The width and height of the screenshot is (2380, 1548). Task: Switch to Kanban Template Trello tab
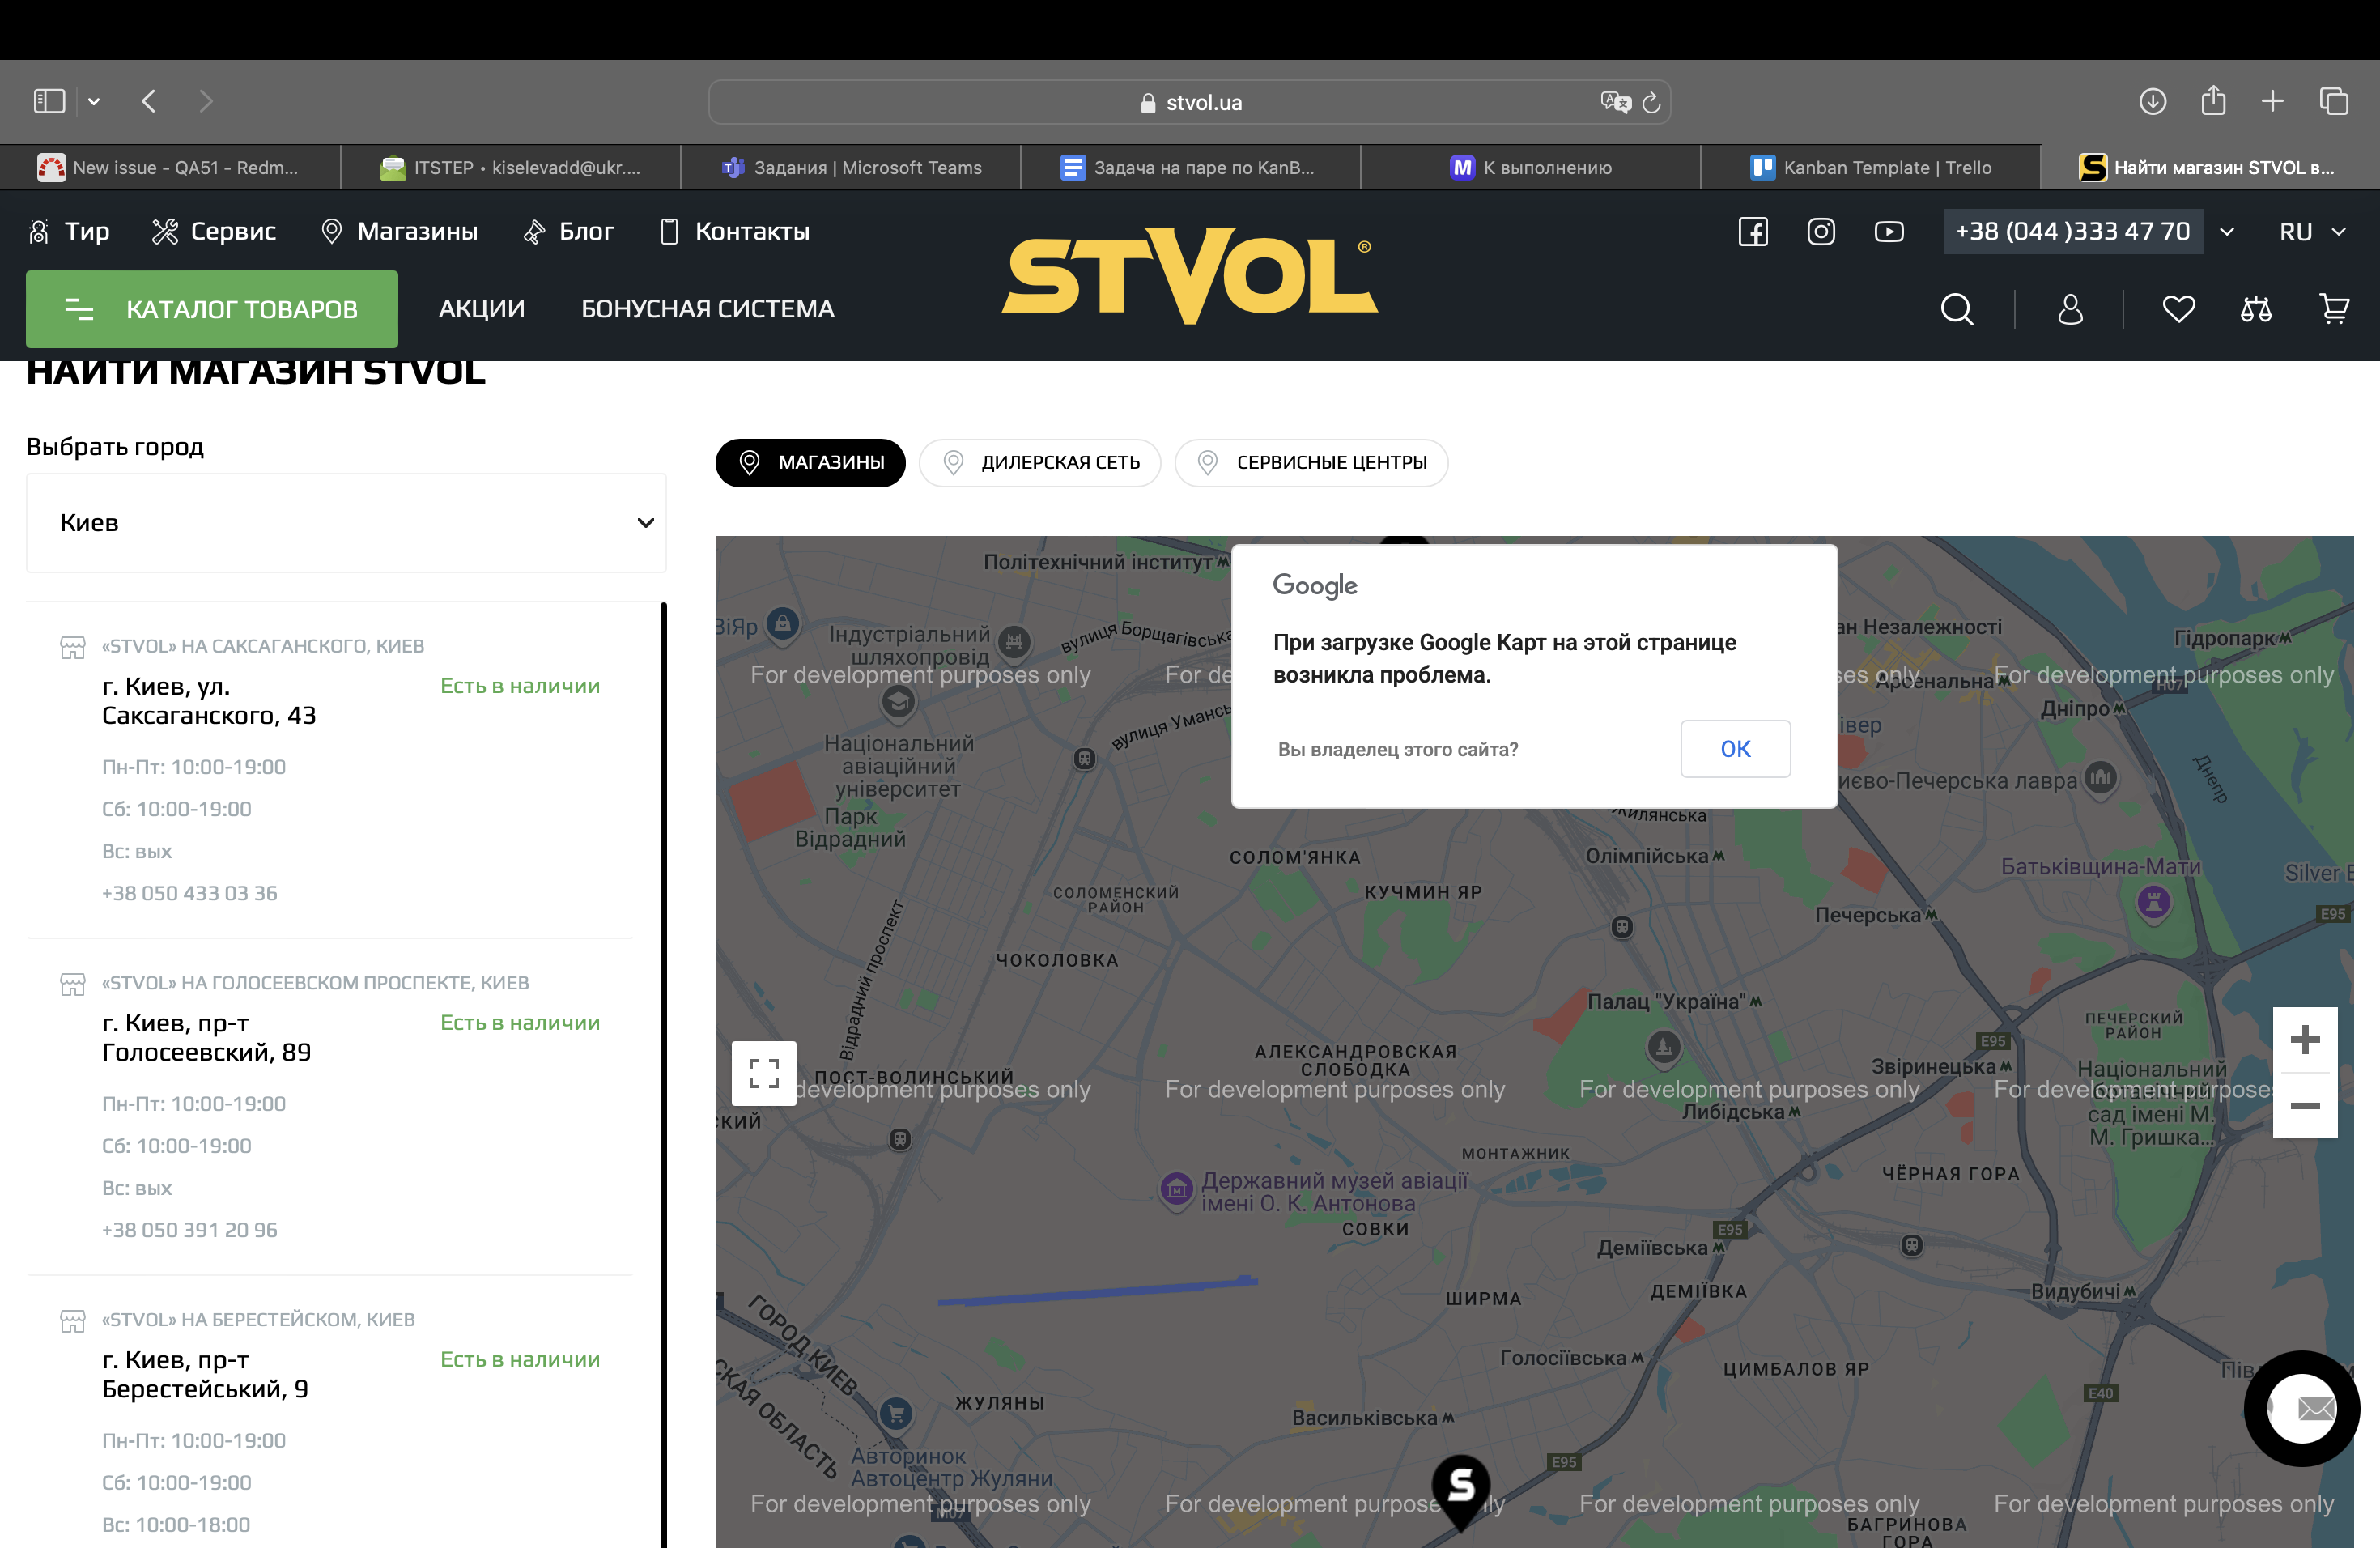(1870, 168)
